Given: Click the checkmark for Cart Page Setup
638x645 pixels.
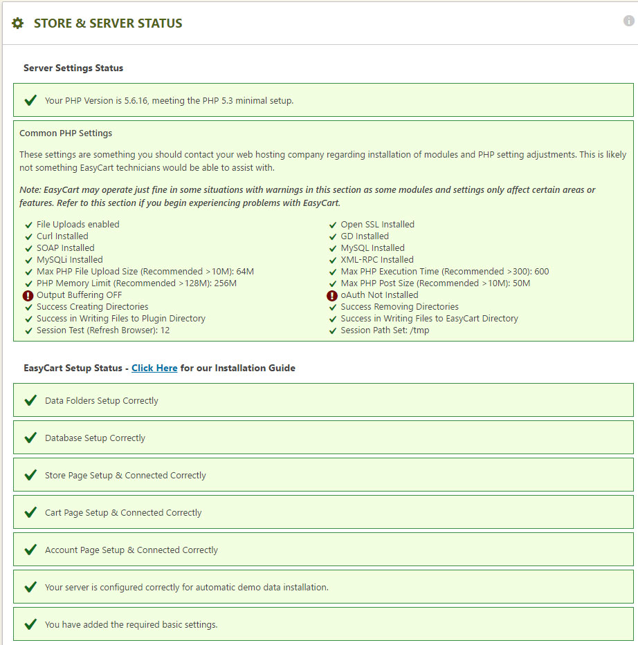Looking at the screenshot, I should 31,512.
